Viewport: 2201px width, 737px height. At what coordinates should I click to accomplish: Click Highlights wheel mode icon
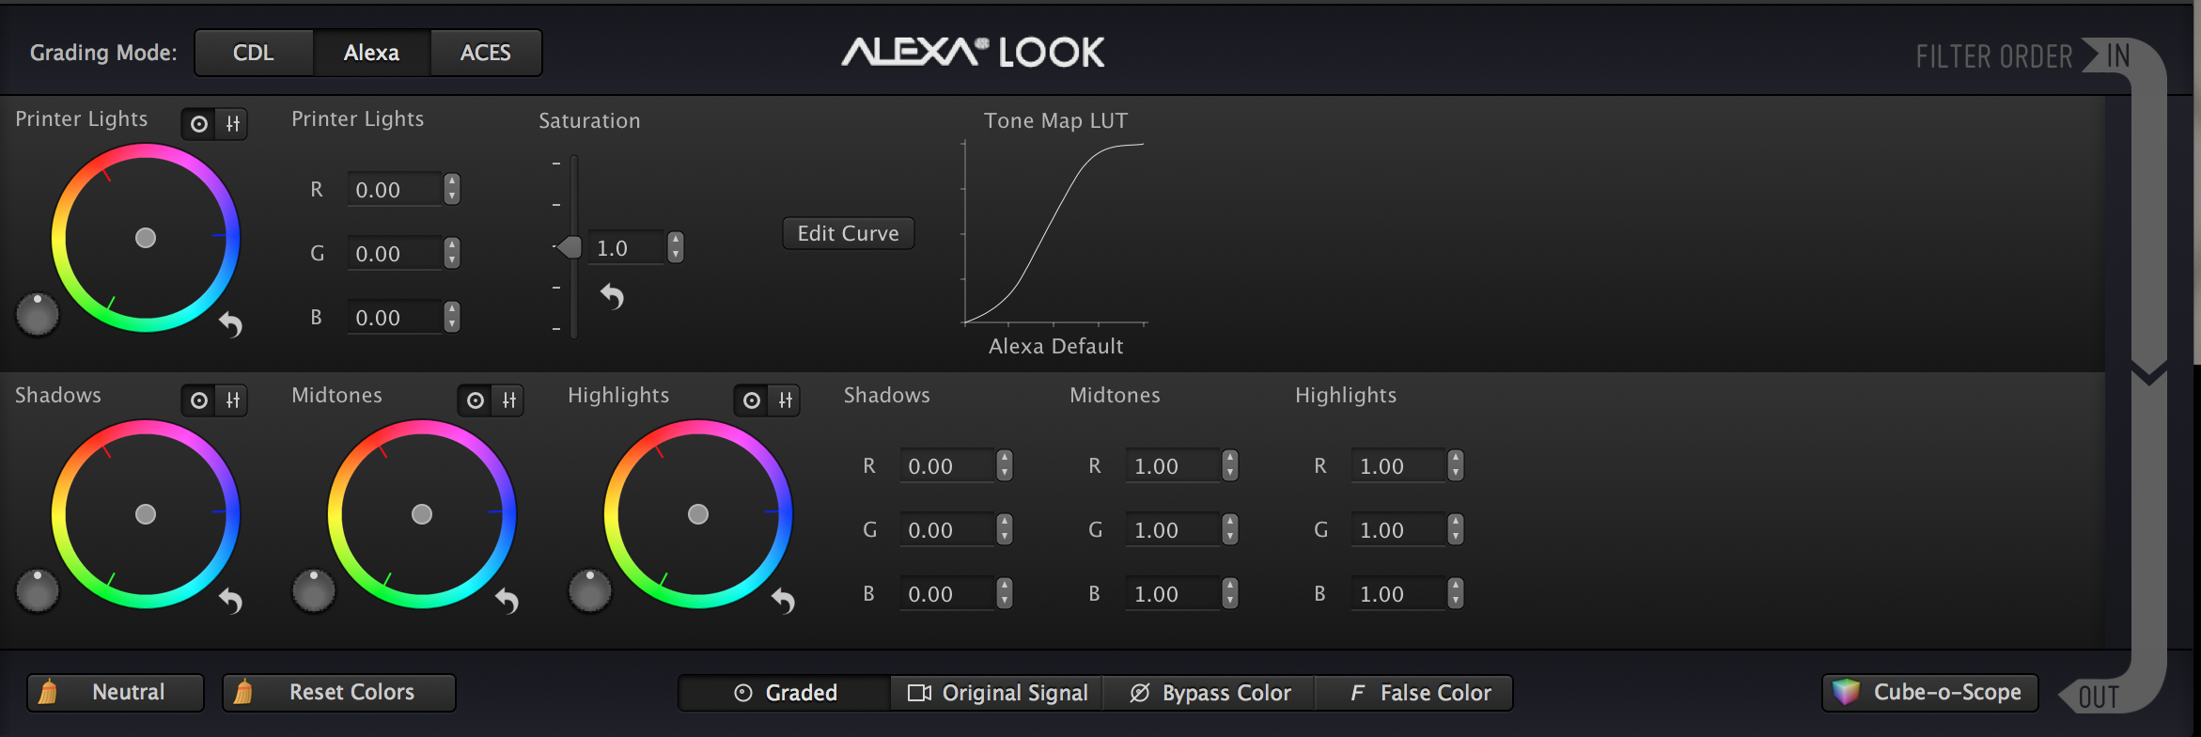coord(752,400)
